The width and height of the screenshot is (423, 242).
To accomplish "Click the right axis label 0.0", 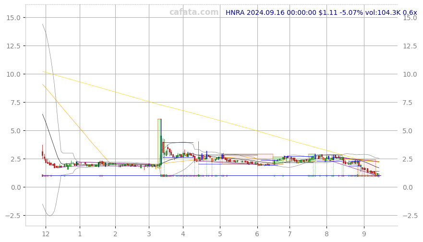I will click(x=408, y=187).
